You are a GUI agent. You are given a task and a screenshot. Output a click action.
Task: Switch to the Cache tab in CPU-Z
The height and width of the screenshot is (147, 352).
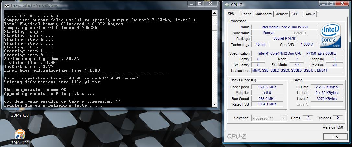coord(246,14)
